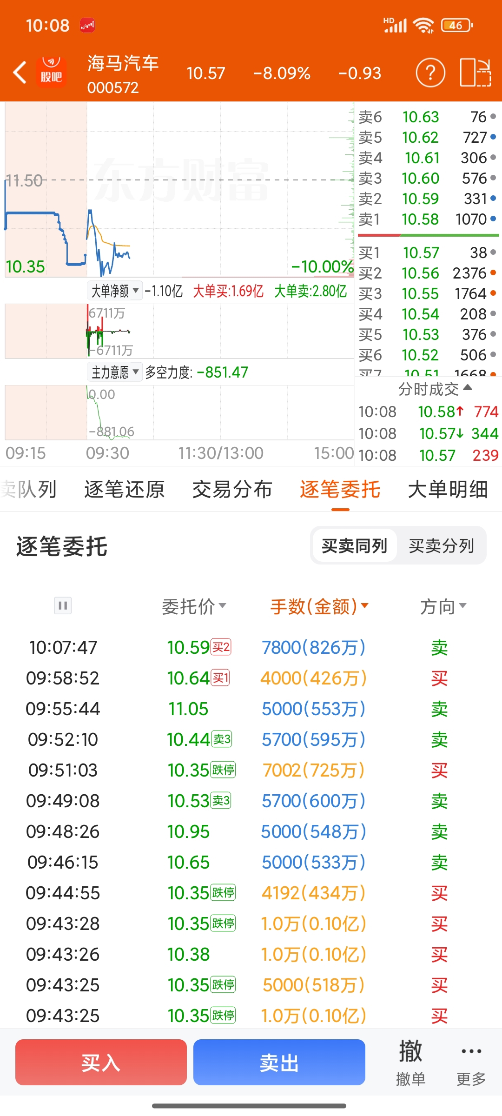Tap the 买2 tag beside 10.59
The height and width of the screenshot is (1116, 502).
click(221, 647)
